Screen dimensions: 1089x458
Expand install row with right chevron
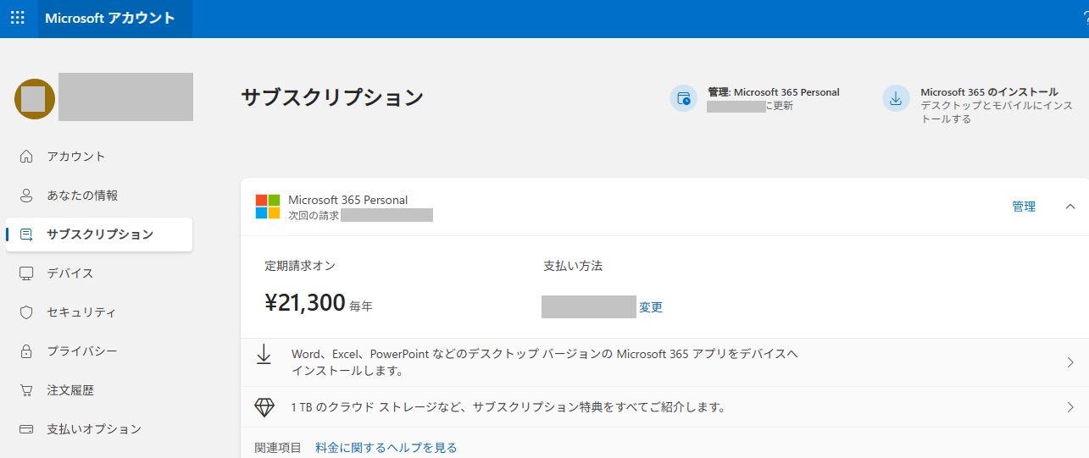[x=1070, y=362]
